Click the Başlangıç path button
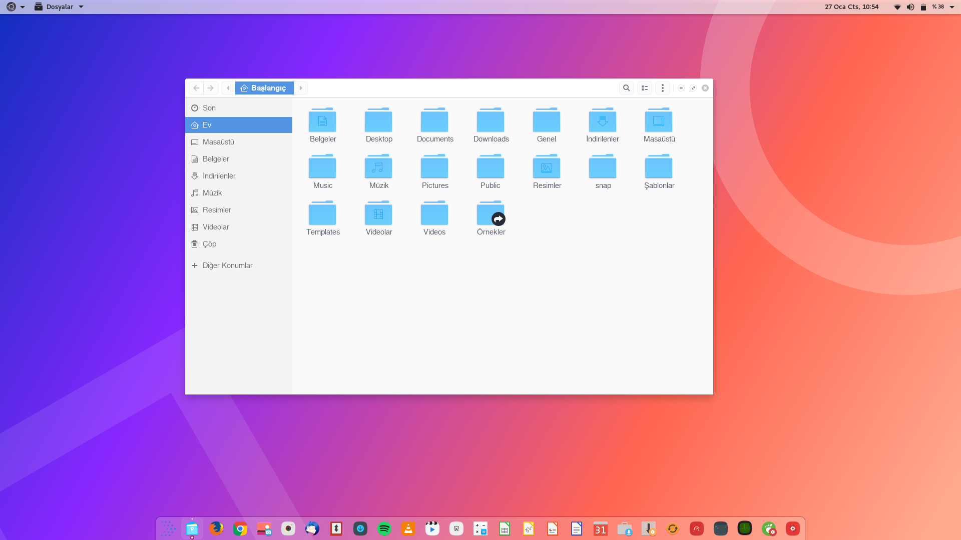Screen dimensions: 961x540 264,88
